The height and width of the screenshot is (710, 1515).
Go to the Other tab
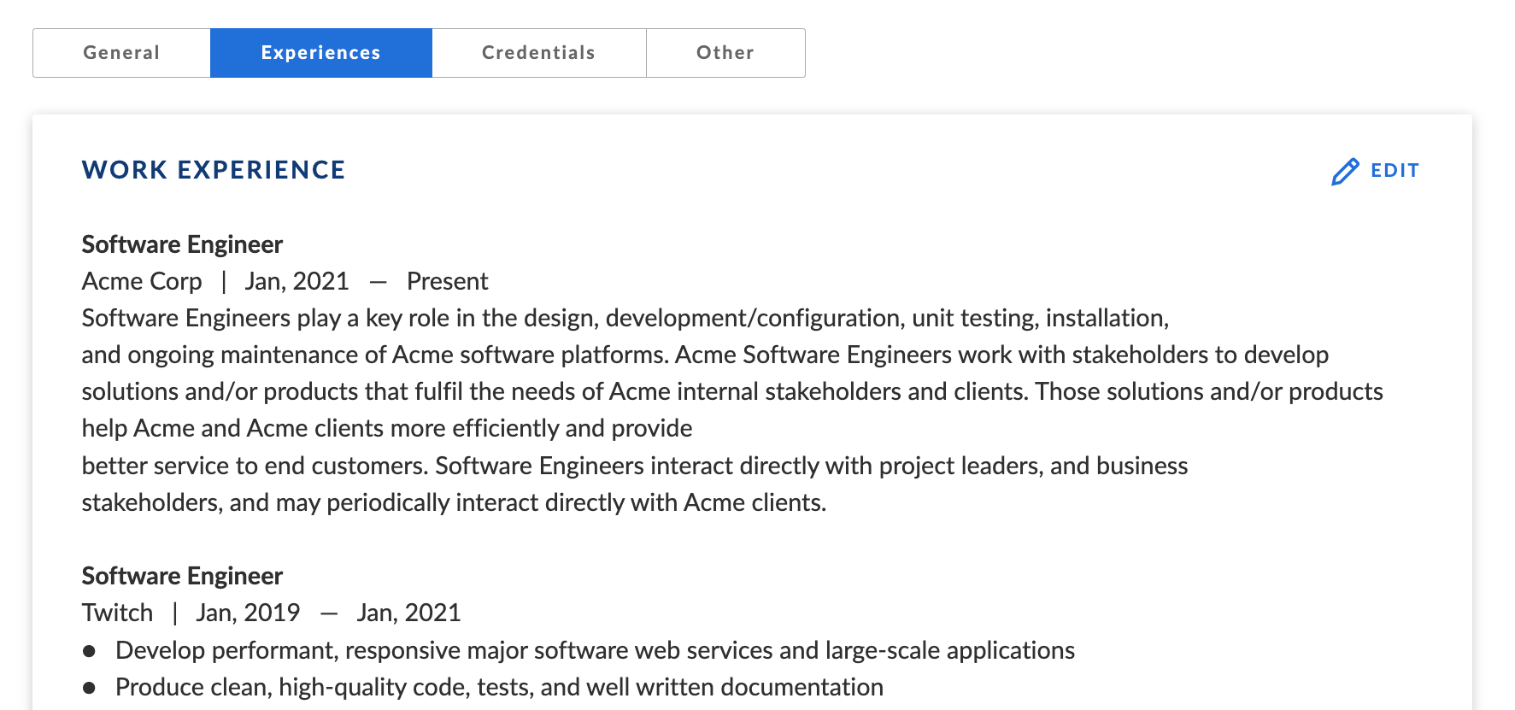coord(725,53)
